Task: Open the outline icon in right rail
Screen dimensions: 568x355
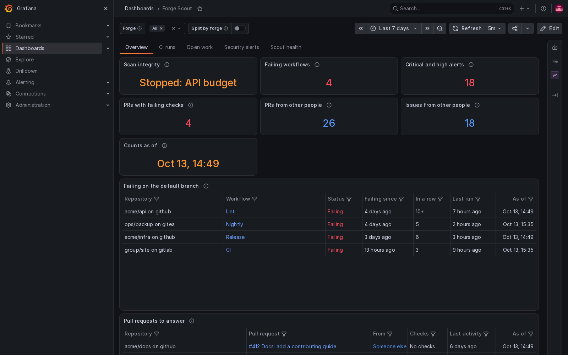Action: (555, 61)
